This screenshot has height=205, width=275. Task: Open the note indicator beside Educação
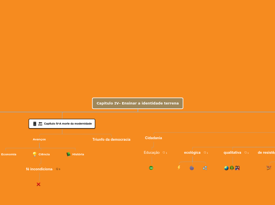(x=164, y=153)
